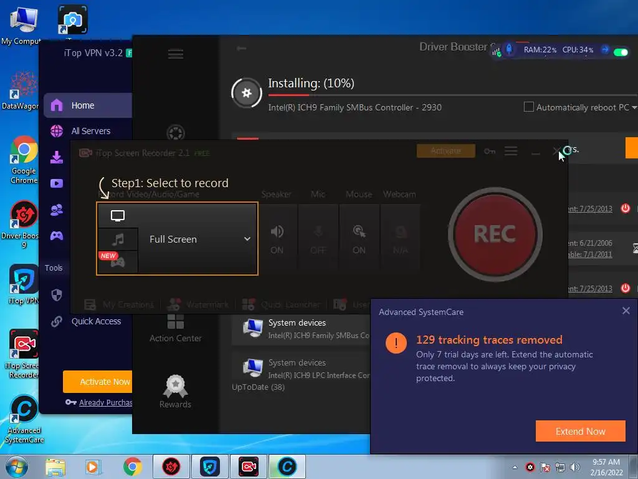Click the orange warning icon in SystemCare popup

tap(396, 343)
